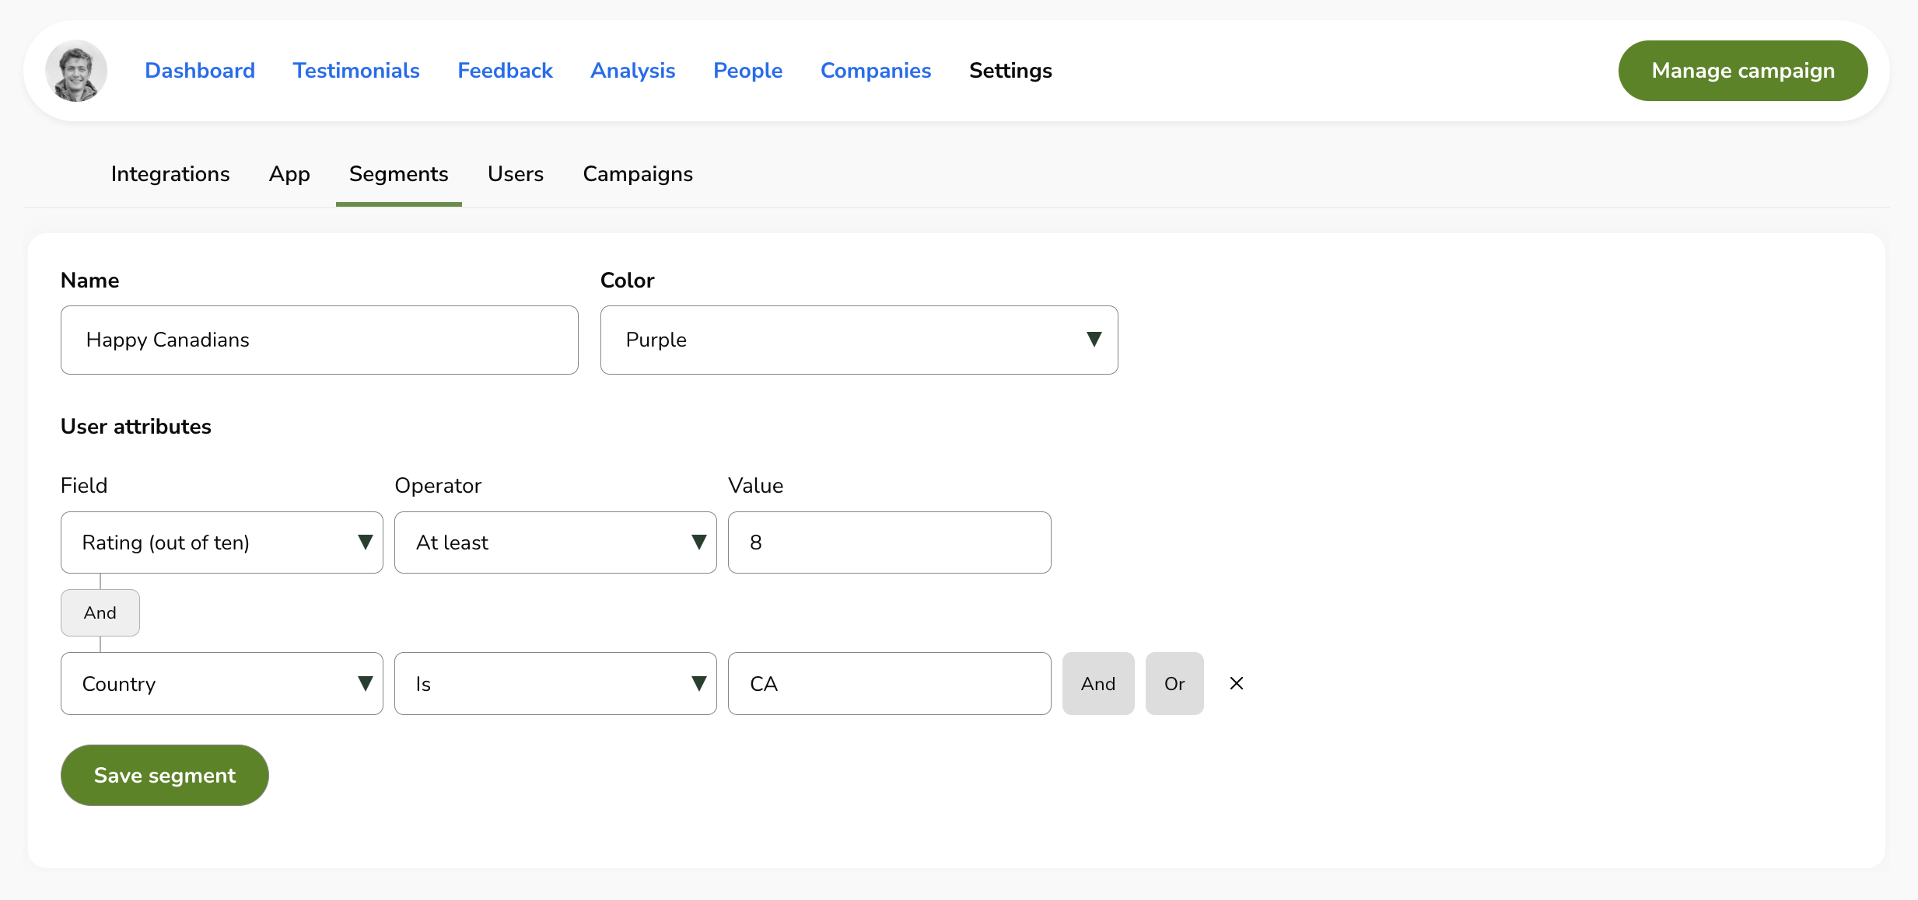Switch to the Campaigns settings tab
This screenshot has height=900, width=1918.
coord(637,173)
